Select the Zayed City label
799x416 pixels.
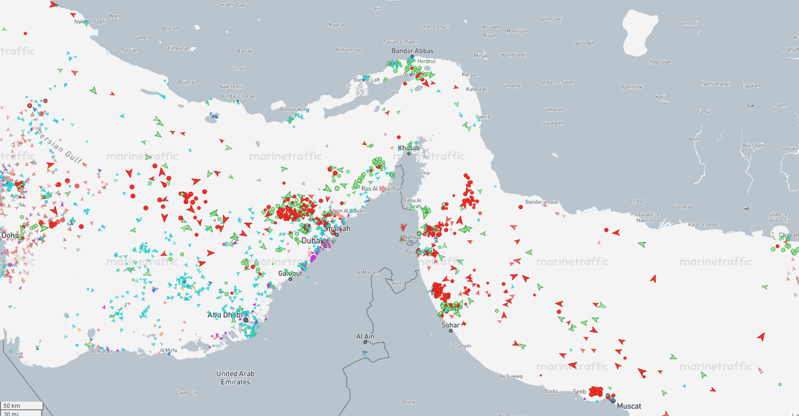(187, 392)
